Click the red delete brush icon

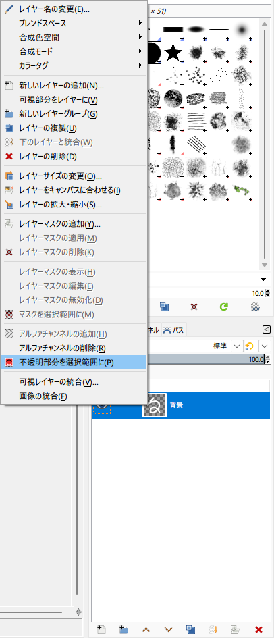tap(194, 307)
